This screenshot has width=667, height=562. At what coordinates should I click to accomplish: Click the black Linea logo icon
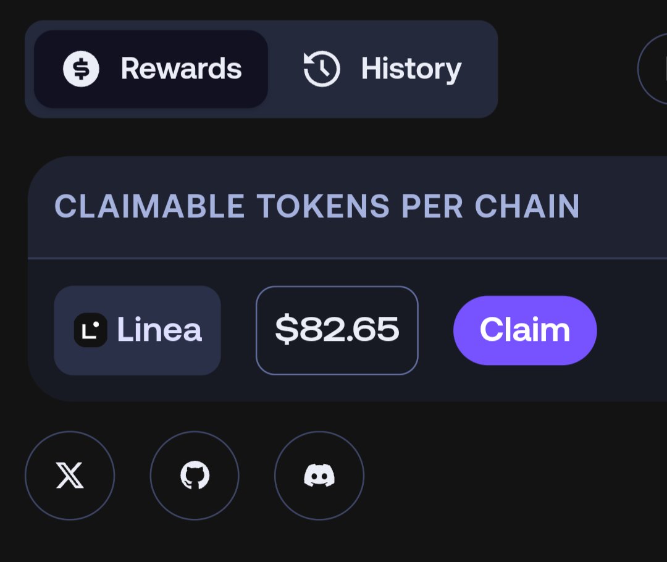tap(90, 330)
